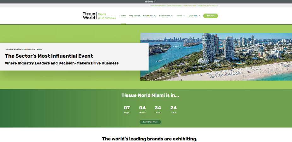Open the Travel menu
This screenshot has width=292, height=142.
[x=179, y=16]
